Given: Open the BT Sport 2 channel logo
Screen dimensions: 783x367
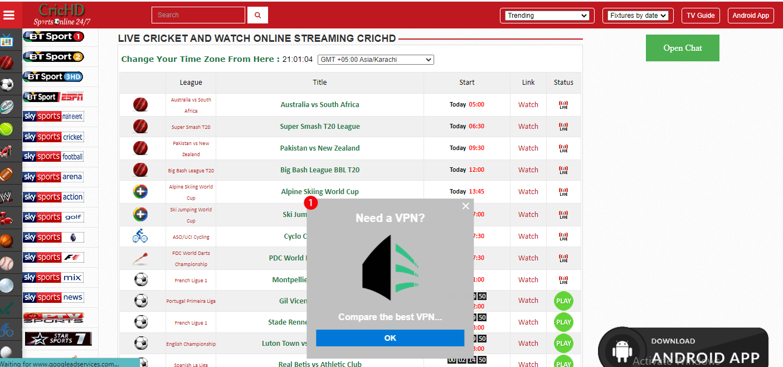Looking at the screenshot, I should click(x=54, y=57).
